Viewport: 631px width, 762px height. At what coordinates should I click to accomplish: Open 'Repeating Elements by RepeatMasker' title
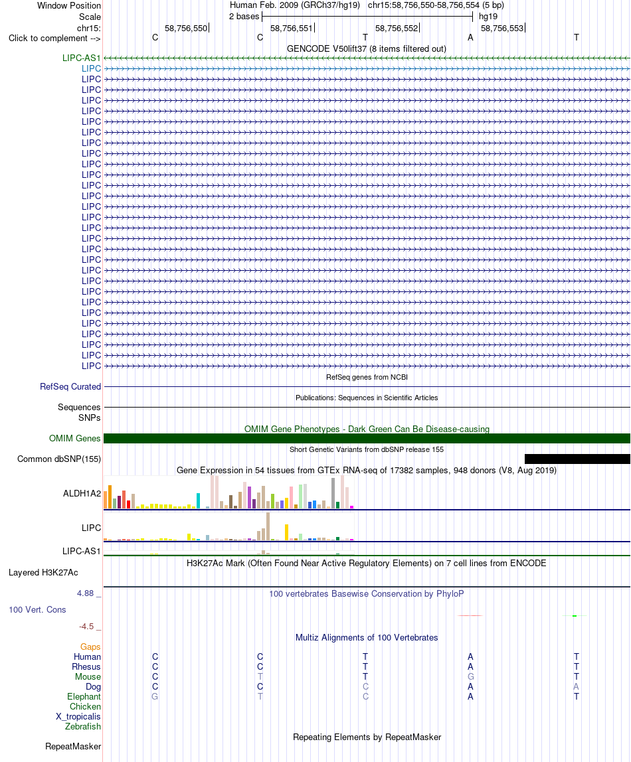point(367,737)
